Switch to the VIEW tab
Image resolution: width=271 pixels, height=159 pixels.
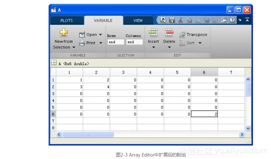[x=138, y=21]
